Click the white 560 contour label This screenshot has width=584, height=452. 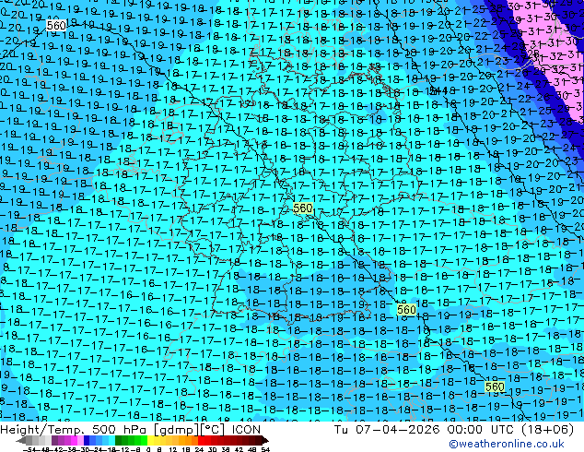click(56, 25)
